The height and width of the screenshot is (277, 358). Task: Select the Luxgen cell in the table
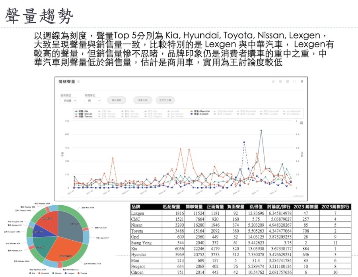(146, 213)
